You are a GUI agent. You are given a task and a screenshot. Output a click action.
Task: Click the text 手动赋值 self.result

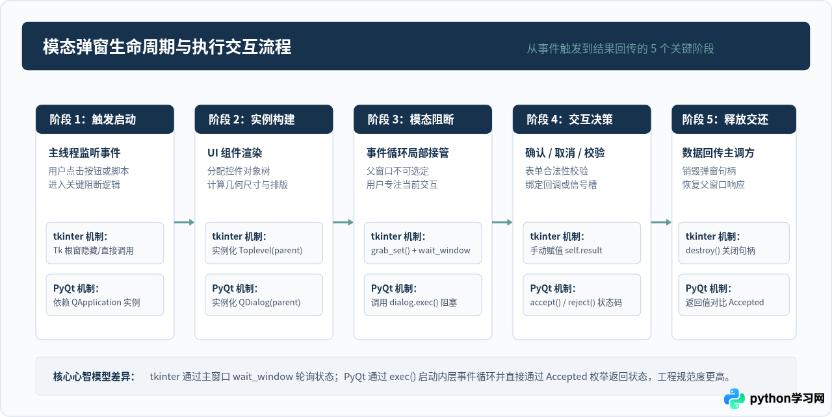pyautogui.click(x=567, y=251)
